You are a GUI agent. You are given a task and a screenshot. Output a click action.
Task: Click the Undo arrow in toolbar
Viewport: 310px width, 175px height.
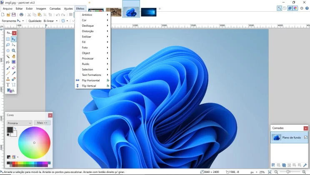coord(58,15)
